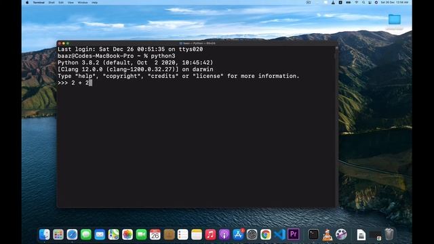The image size is (434, 244).
Task: Launch Maps from the dock
Action: click(113, 235)
